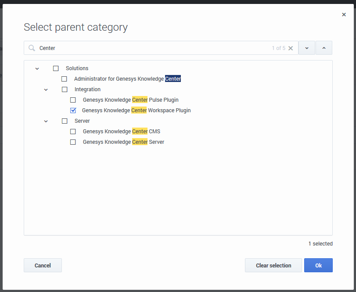Image resolution: width=356 pixels, height=292 pixels.
Task: Collapse the Solutions tree node
Action: click(x=37, y=68)
